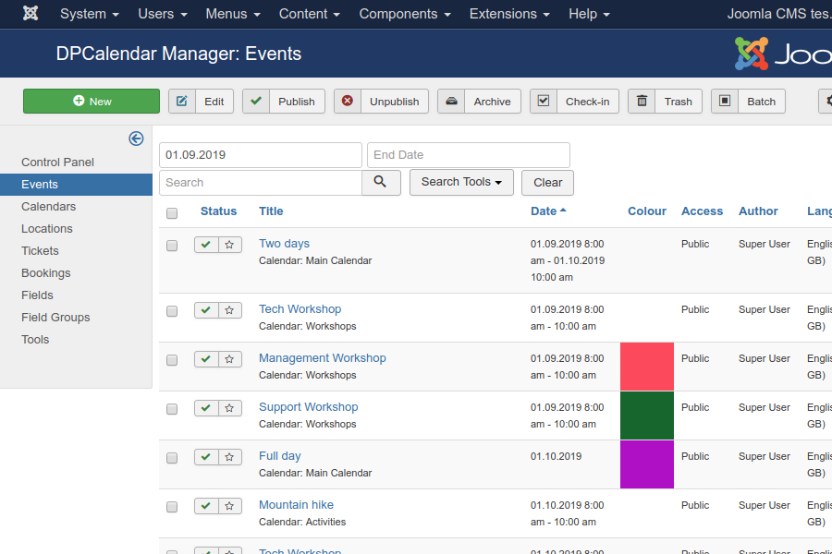
Task: Click the Trash toolbar button
Action: 666,102
